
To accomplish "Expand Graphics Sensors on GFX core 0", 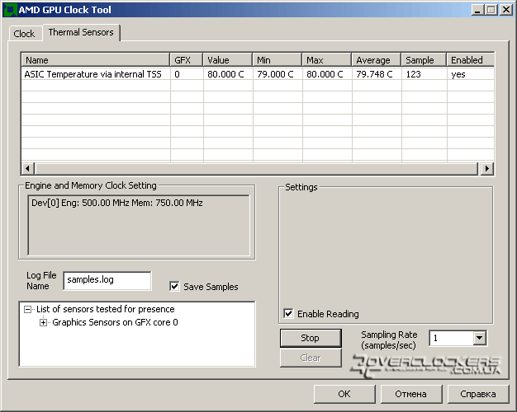I will pos(43,322).
